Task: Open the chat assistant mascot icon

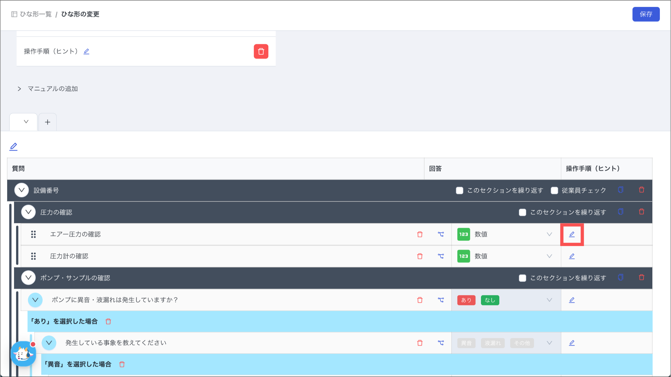Action: (x=23, y=354)
